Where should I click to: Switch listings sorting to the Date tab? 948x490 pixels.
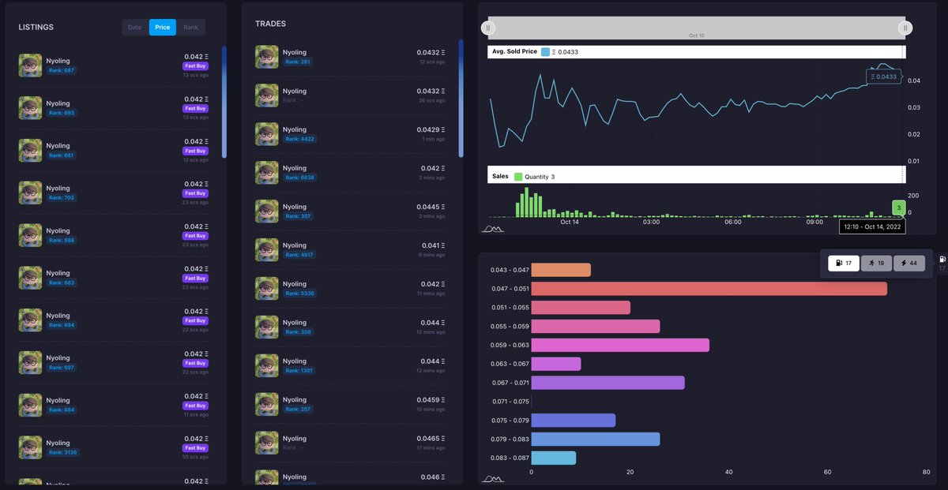coord(134,27)
